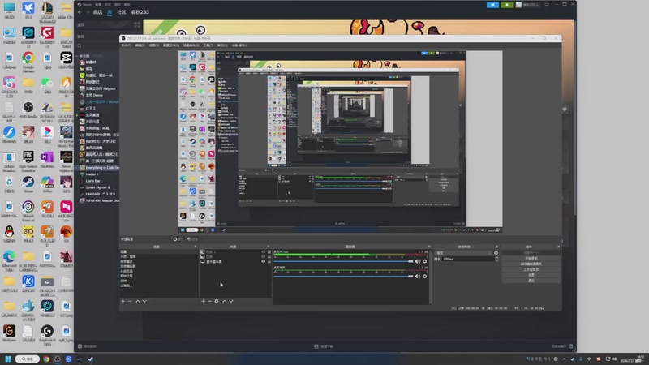Mute the 麦克风/Aux channel speaker
The height and width of the screenshot is (365, 649).
(417, 261)
